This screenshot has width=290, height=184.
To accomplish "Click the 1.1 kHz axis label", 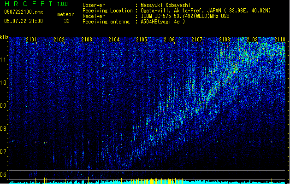I will pyautogui.click(x=4, y=60).
